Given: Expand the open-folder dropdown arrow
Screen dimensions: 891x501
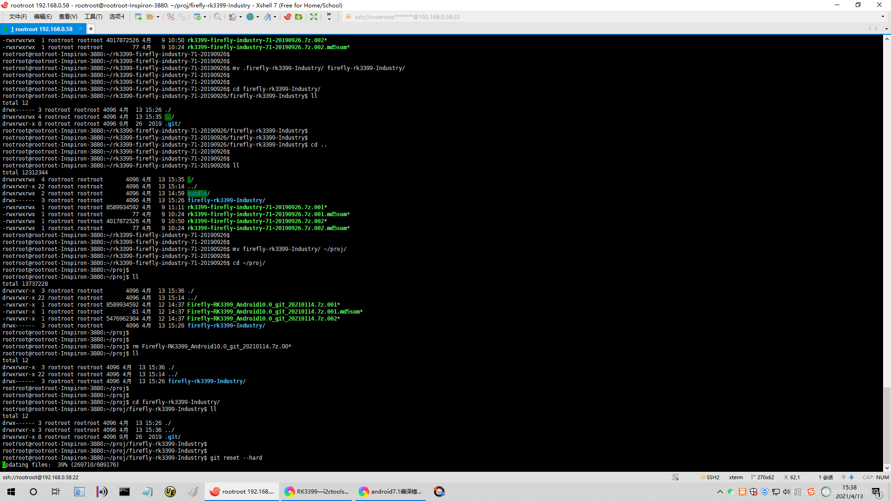Looking at the screenshot, I should (158, 17).
